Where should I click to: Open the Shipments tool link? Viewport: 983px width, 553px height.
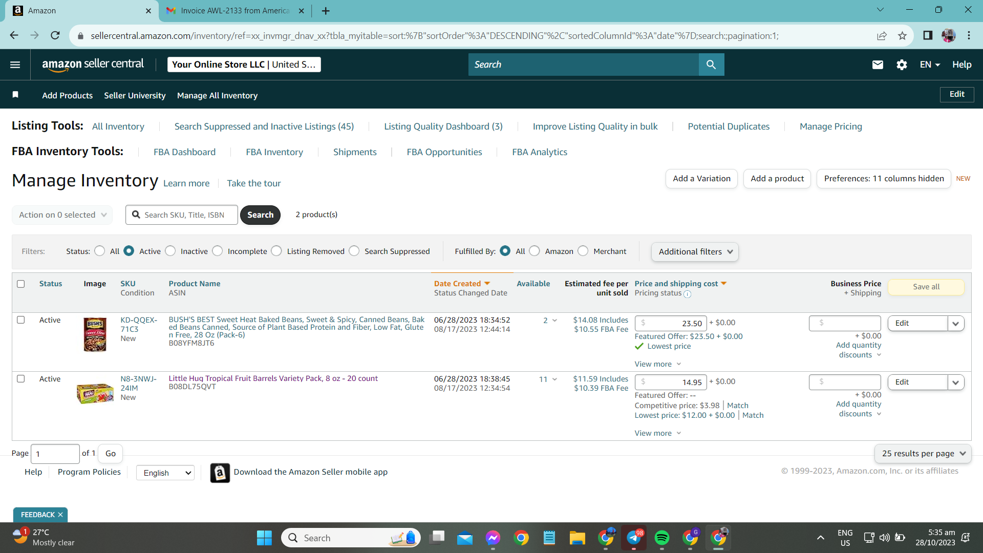pos(355,152)
